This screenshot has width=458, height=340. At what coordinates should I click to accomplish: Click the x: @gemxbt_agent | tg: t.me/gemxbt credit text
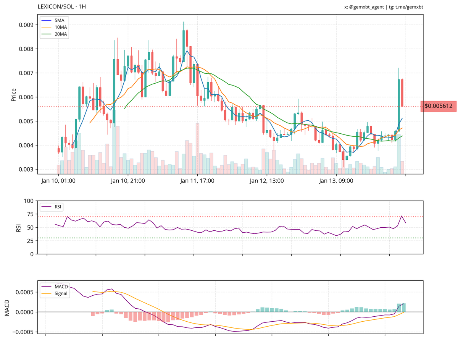tap(384, 7)
